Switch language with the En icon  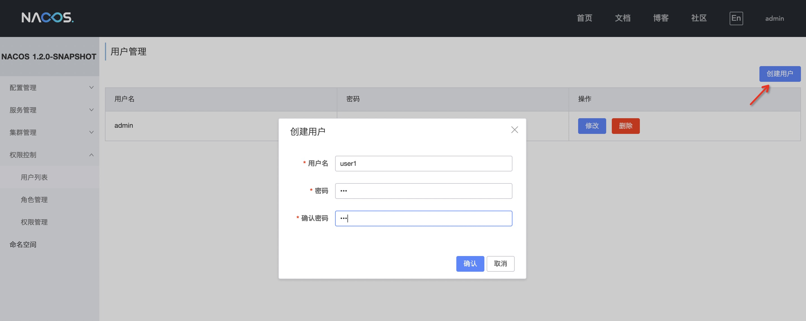736,18
